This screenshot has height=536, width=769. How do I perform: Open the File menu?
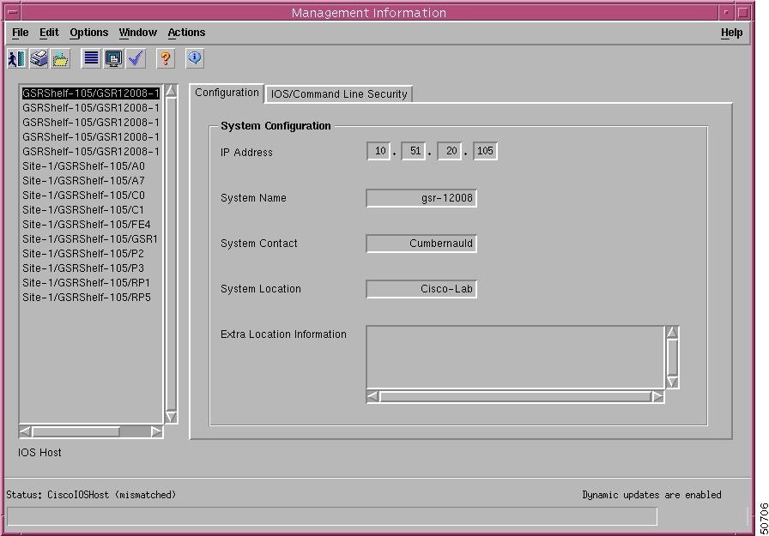pos(20,33)
